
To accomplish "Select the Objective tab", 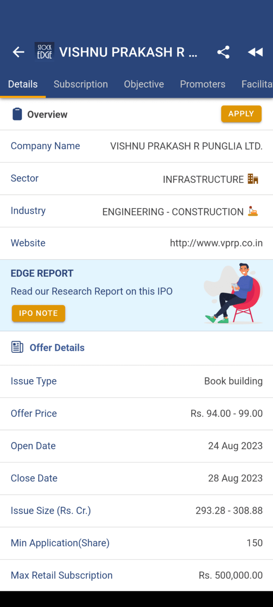I will (144, 84).
